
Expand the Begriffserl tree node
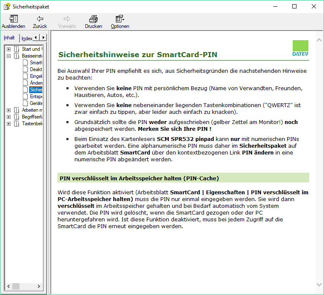pos(9,117)
